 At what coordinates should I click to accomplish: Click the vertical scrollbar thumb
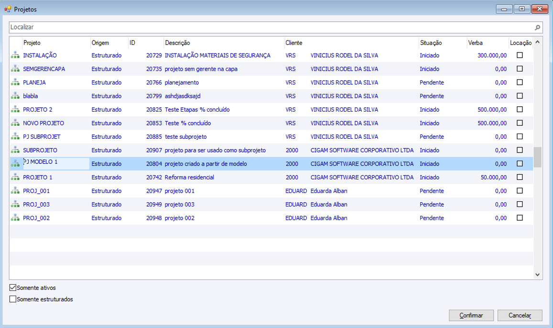click(538, 157)
